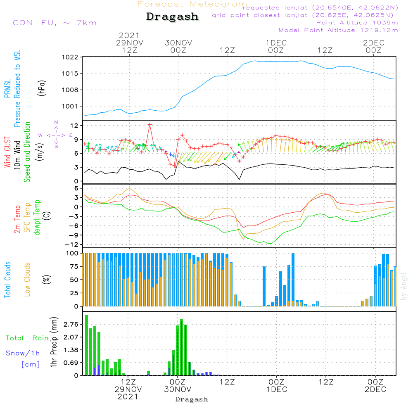Click the 'ICON-EU, ~ 7km' model label
The width and height of the screenshot is (413, 413).
coord(53,23)
